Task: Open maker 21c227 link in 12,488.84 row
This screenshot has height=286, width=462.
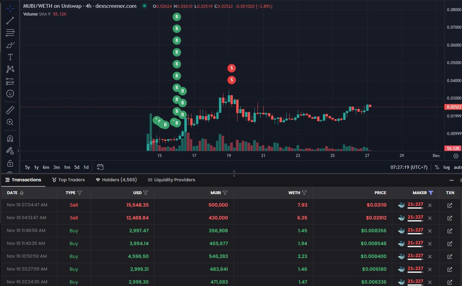Action: tap(415, 218)
